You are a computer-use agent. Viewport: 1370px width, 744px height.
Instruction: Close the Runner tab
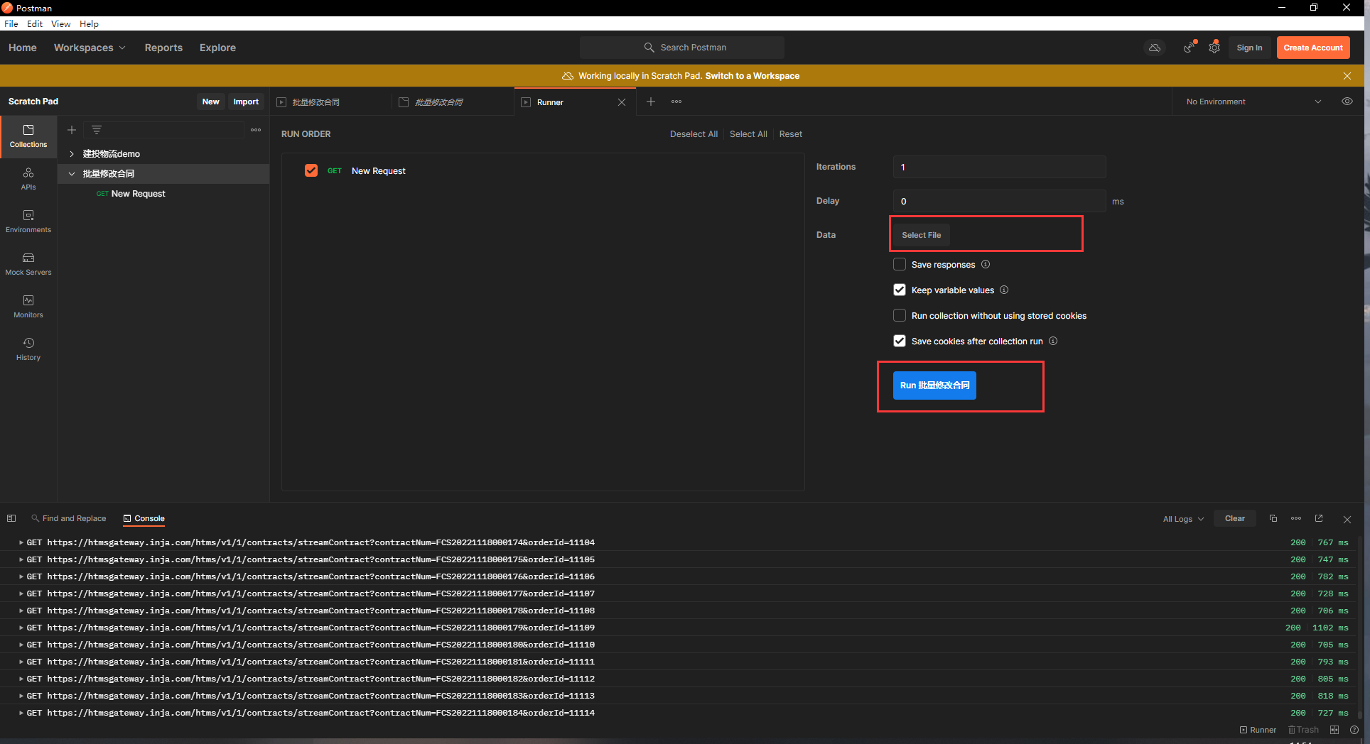pyautogui.click(x=622, y=102)
